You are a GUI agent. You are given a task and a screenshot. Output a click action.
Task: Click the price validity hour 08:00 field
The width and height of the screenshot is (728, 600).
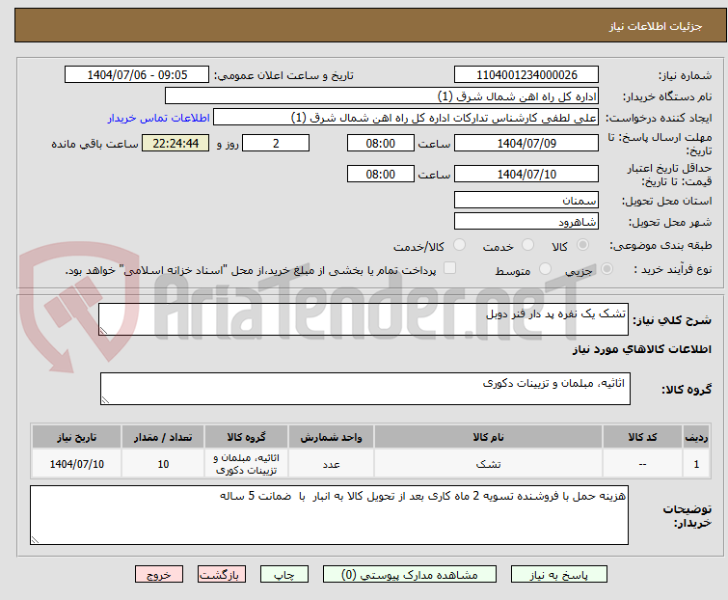381,174
